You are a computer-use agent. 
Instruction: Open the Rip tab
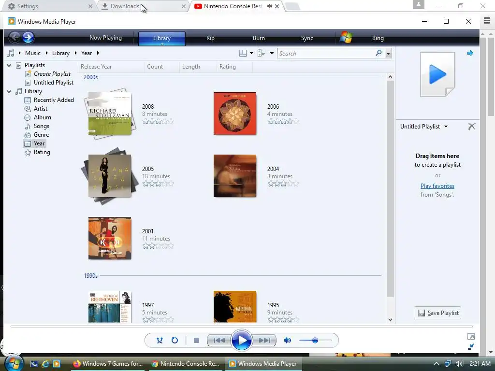(x=210, y=38)
